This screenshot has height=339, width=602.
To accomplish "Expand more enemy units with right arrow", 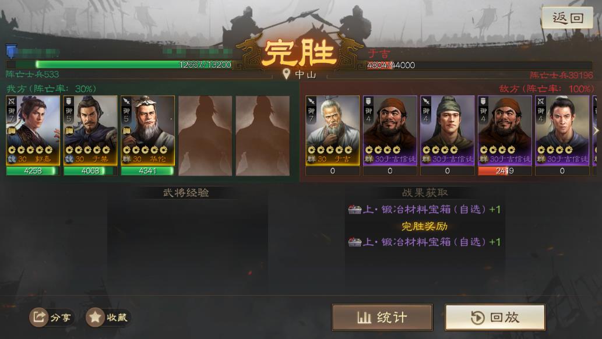I will tap(596, 130).
